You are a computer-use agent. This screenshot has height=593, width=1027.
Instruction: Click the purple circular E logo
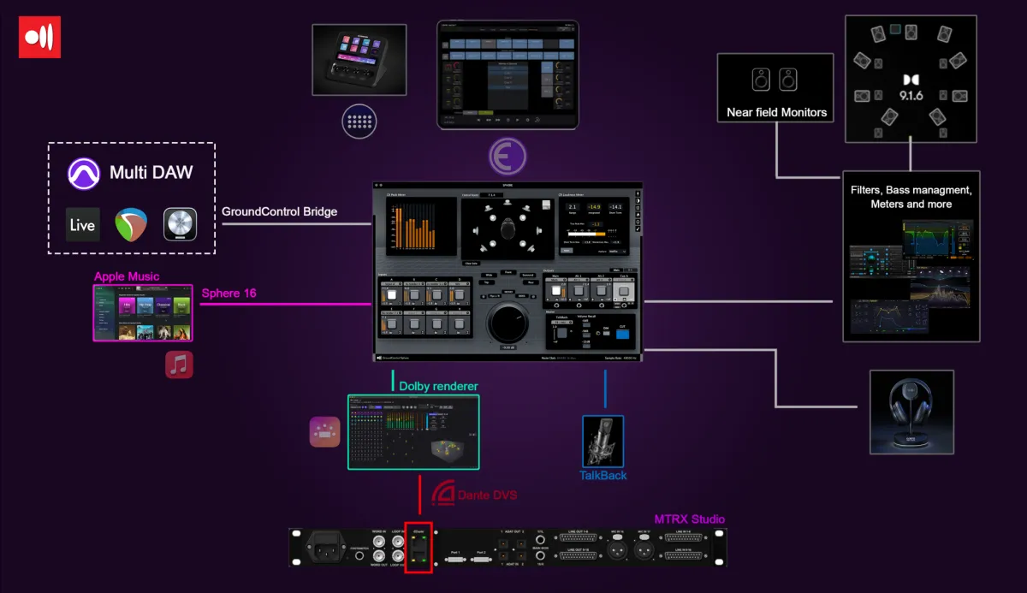coord(508,157)
